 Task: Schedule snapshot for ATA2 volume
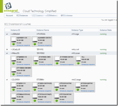pos(66,91)
